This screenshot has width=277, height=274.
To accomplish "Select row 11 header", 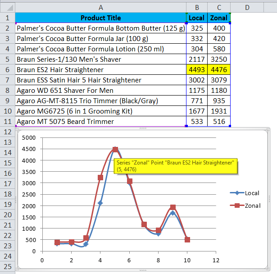I will [x=8, y=121].
